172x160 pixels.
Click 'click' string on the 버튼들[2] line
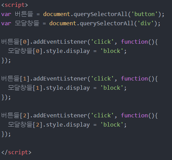(102, 115)
